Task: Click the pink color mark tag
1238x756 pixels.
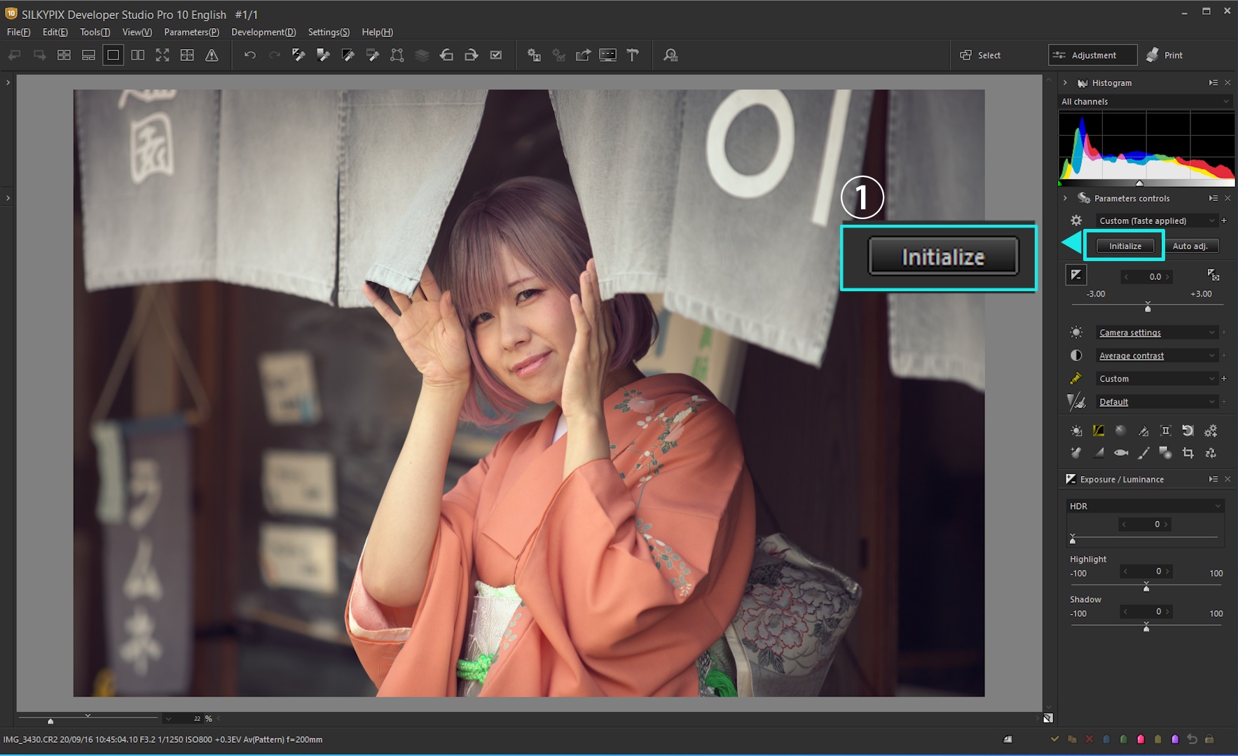Action: 1141,739
